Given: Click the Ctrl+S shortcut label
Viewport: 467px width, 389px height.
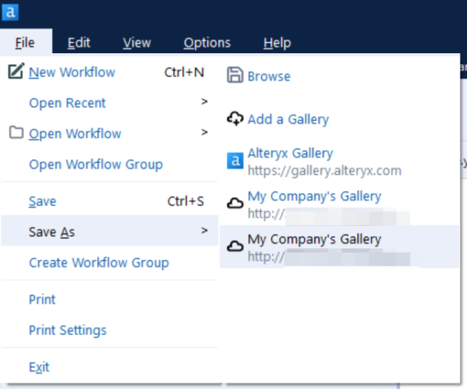Looking at the screenshot, I should pos(185,201).
